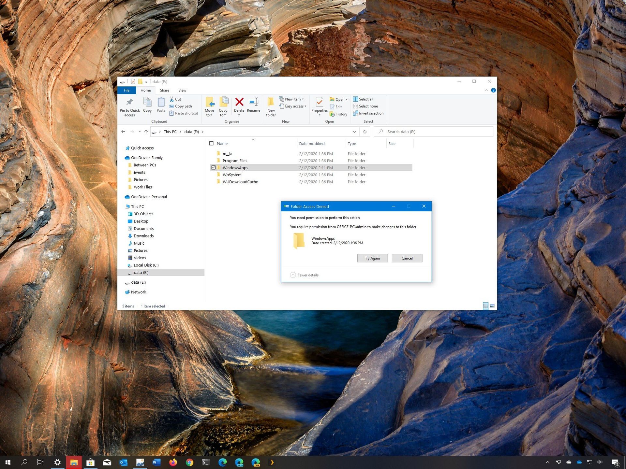Uncheck the WindowsApps folder checkbox
Screen dimensions: 626x469
[x=214, y=167]
